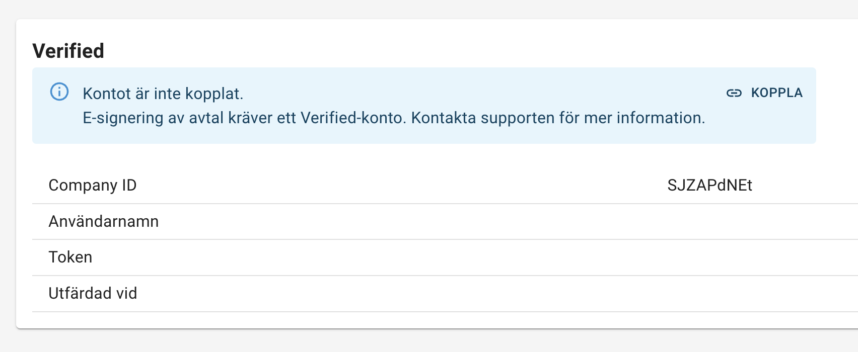Click the Company ID value SJZAPdNEt
Image resolution: width=858 pixels, height=352 pixels.
pos(709,185)
